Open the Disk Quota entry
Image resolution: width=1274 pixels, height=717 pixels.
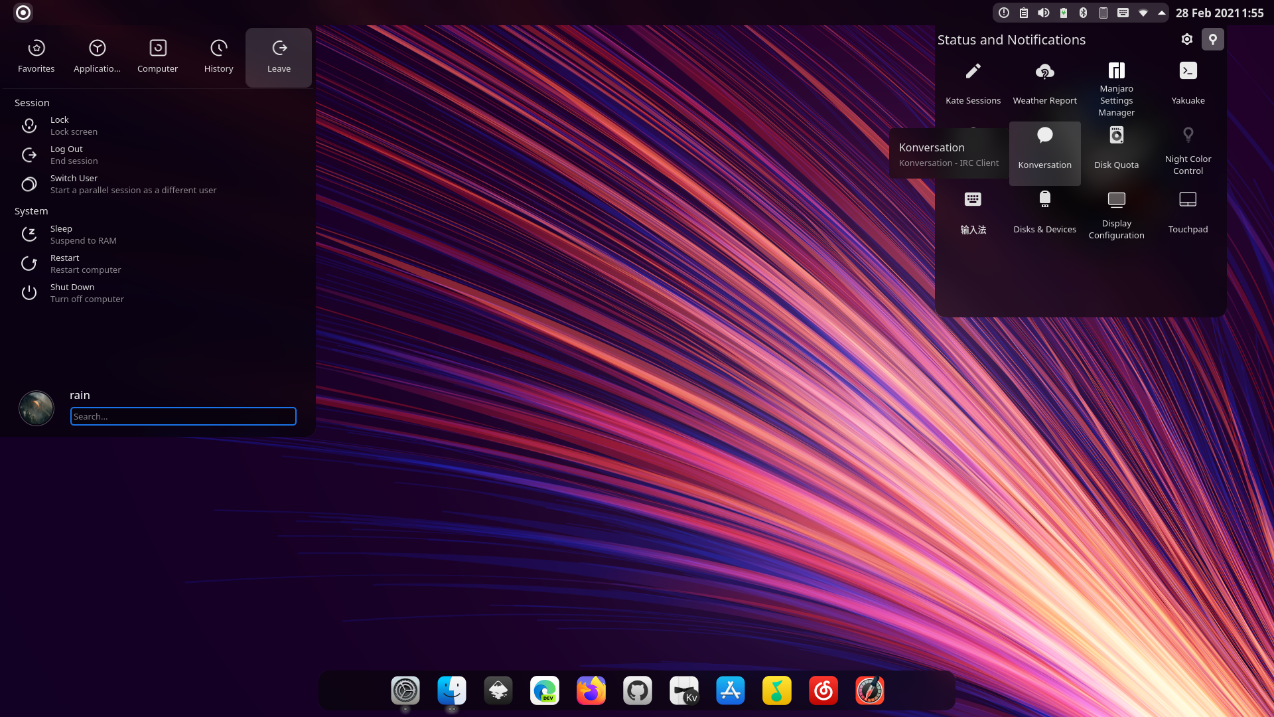1116,148
